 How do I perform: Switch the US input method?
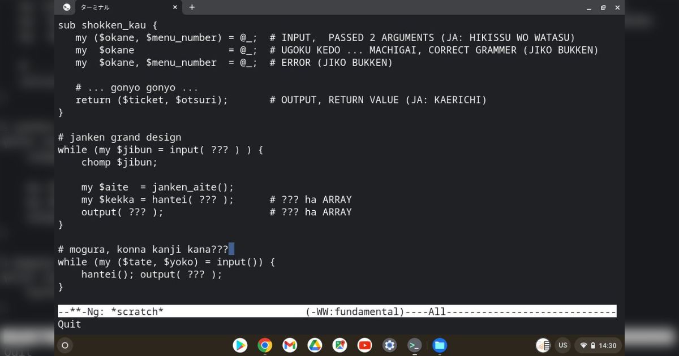(562, 345)
